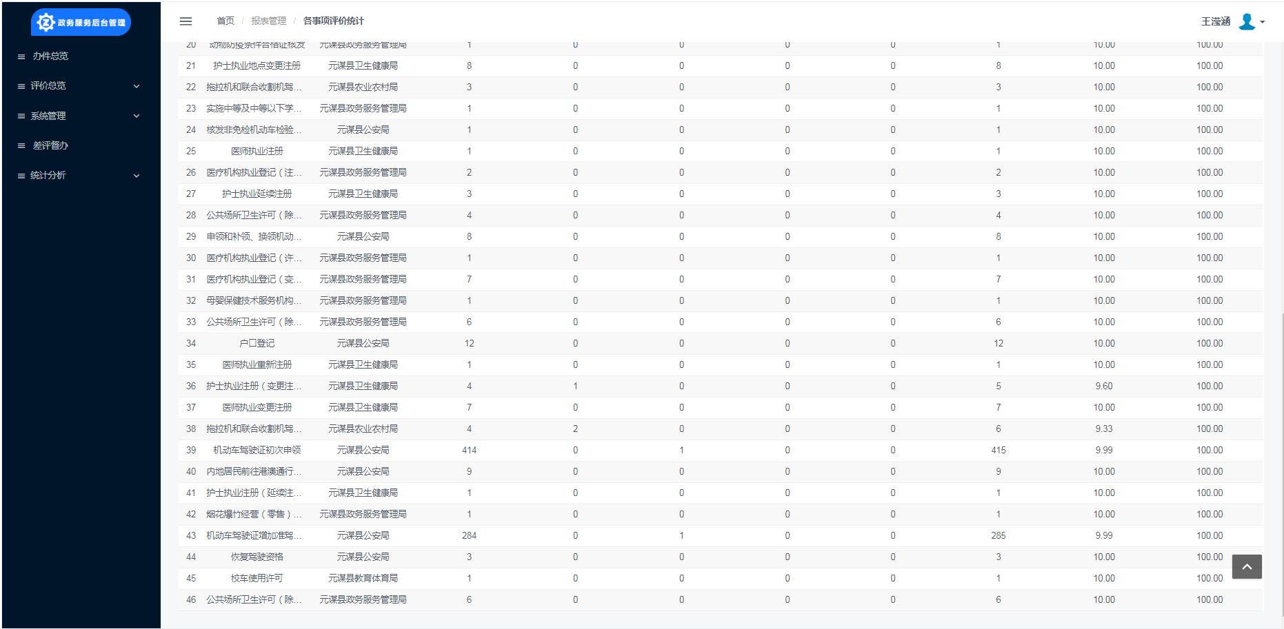Click 核发非免检机动车检验 item in row 24

tap(254, 130)
